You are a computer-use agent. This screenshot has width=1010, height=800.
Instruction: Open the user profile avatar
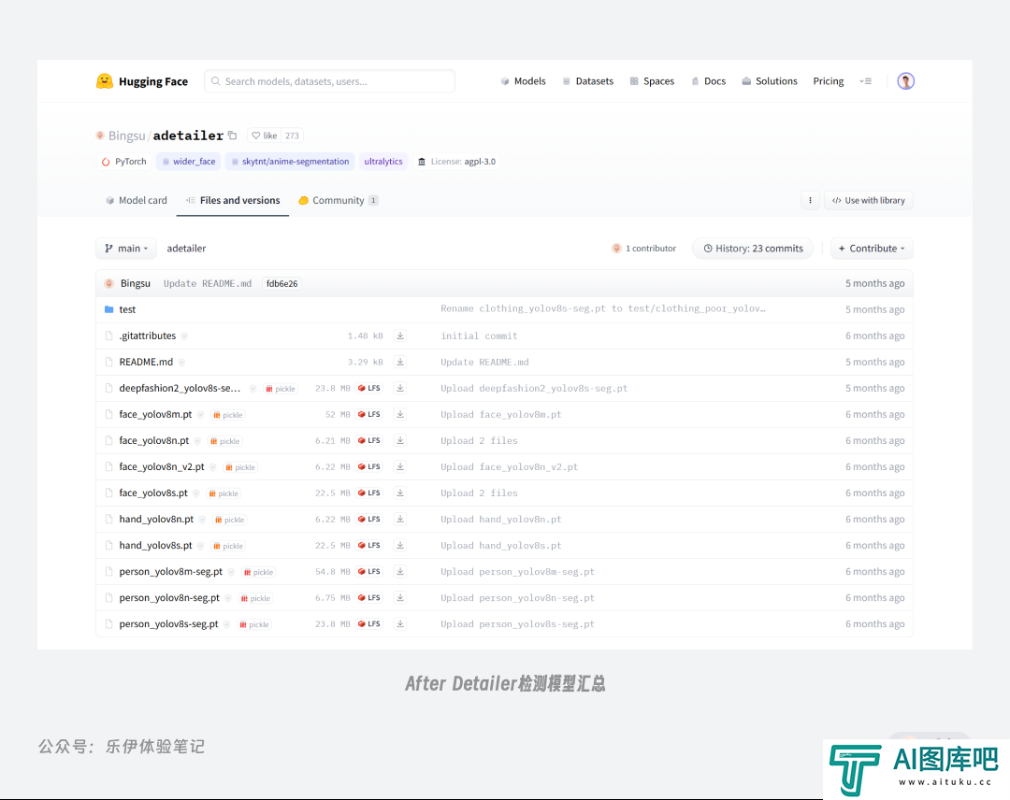coord(905,81)
